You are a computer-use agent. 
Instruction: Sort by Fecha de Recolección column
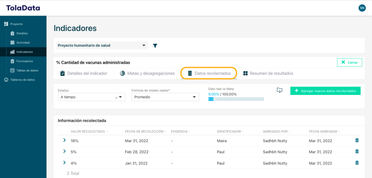pyautogui.click(x=145, y=131)
